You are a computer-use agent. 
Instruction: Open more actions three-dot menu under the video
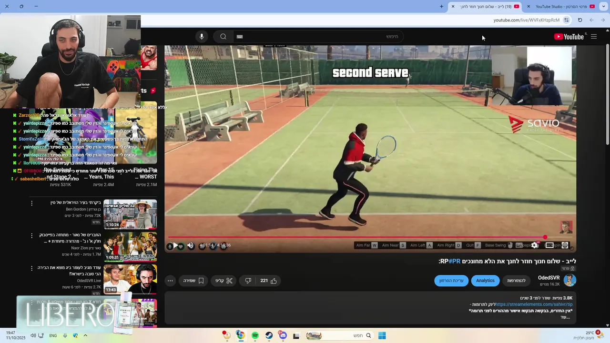[170, 281]
